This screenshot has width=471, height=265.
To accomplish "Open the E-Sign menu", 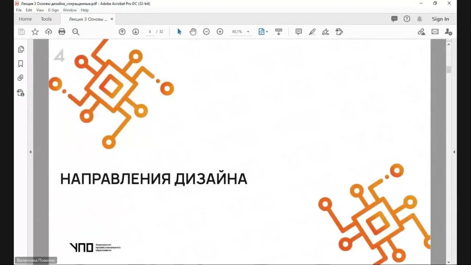I will 53,10.
